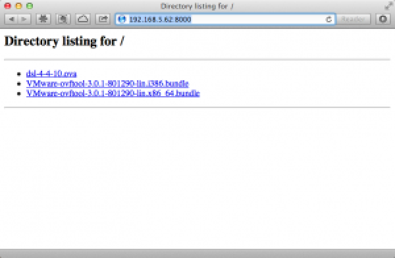Zoom the window with the green button
Screen dimensions: 395x258
(x=30, y=6)
